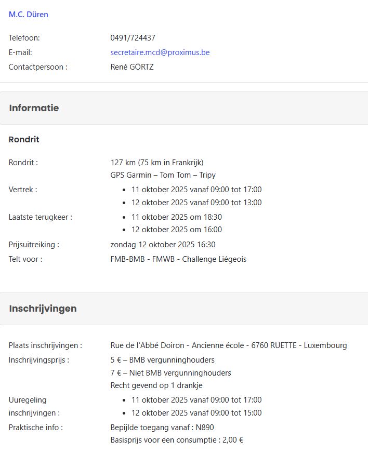Click the GPS Garmin – Tom Tom – Tripy line
368x454 pixels.
pos(163,175)
